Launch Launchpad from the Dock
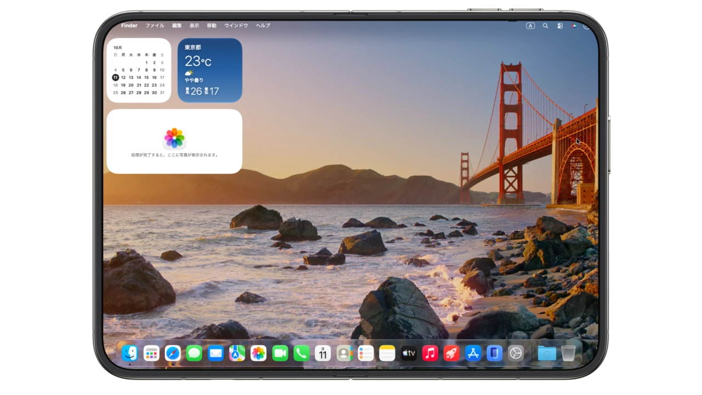702x395 pixels. (x=151, y=353)
